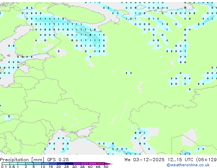Viewport: 217px width, 168px height.
Task: Click the legend label "0.5"
Action: coord(12,167)
